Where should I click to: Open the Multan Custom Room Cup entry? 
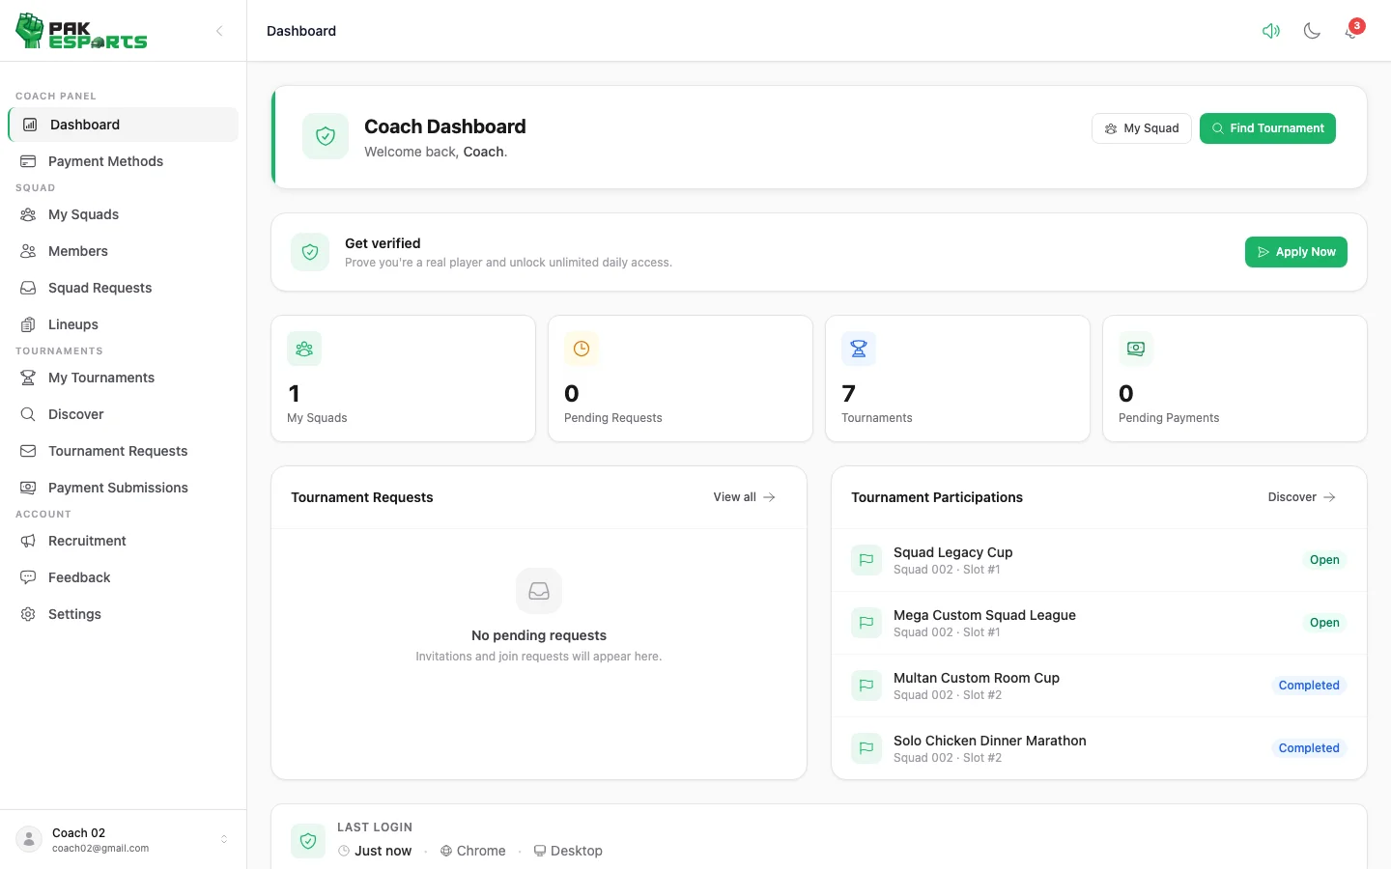pyautogui.click(x=1099, y=686)
